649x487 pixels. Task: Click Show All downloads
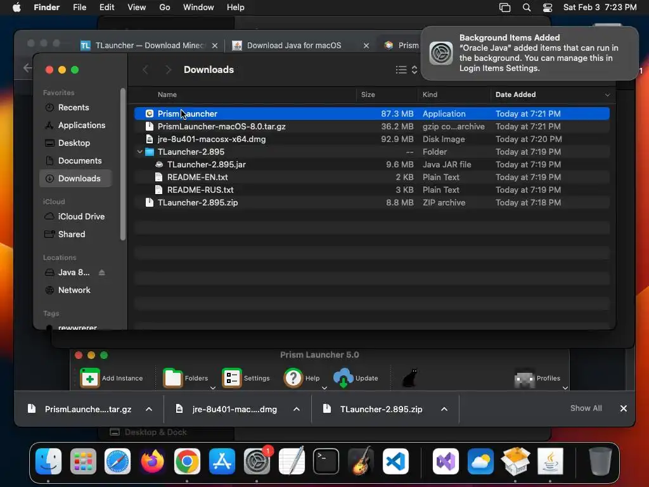click(586, 408)
